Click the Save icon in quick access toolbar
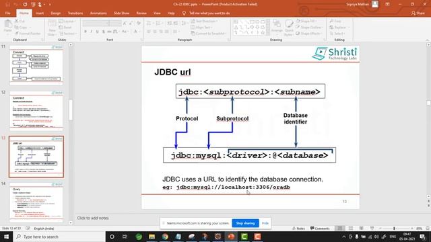Screen dimensions: 431x242 coord(7,5)
